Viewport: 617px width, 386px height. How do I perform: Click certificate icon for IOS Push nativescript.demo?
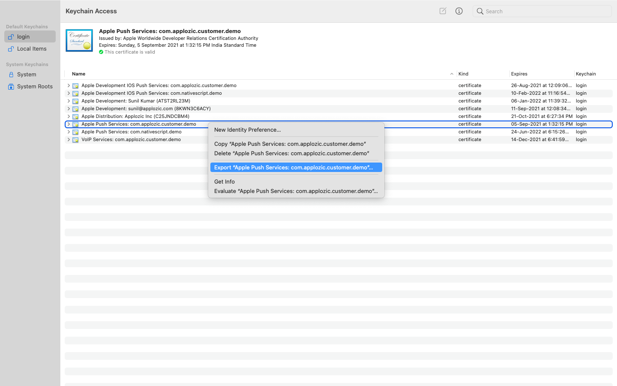75,93
